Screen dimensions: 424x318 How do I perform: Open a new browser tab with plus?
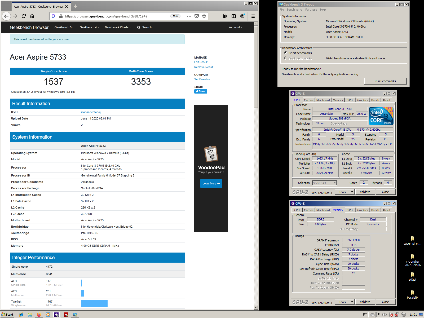pyautogui.click(x=76, y=6)
